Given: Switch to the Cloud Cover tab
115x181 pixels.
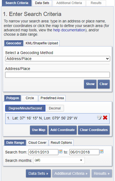Looking at the screenshot, I should coord(37,143).
